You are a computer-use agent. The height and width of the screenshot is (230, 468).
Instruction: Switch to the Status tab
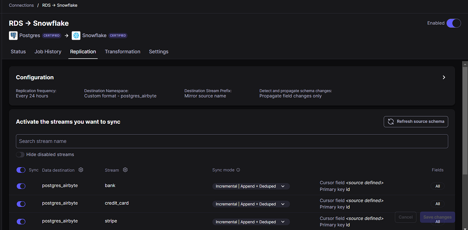pyautogui.click(x=18, y=51)
